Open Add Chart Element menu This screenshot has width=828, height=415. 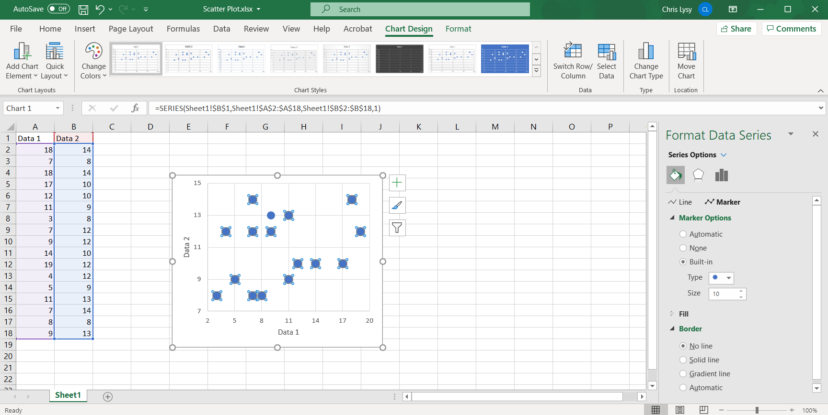point(22,61)
